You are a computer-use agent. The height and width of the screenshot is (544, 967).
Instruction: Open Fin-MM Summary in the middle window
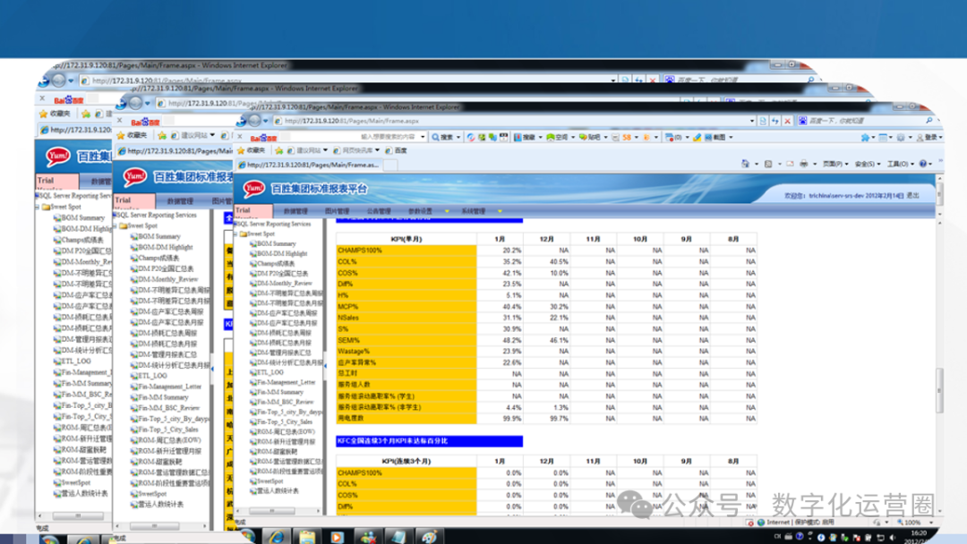pos(164,396)
